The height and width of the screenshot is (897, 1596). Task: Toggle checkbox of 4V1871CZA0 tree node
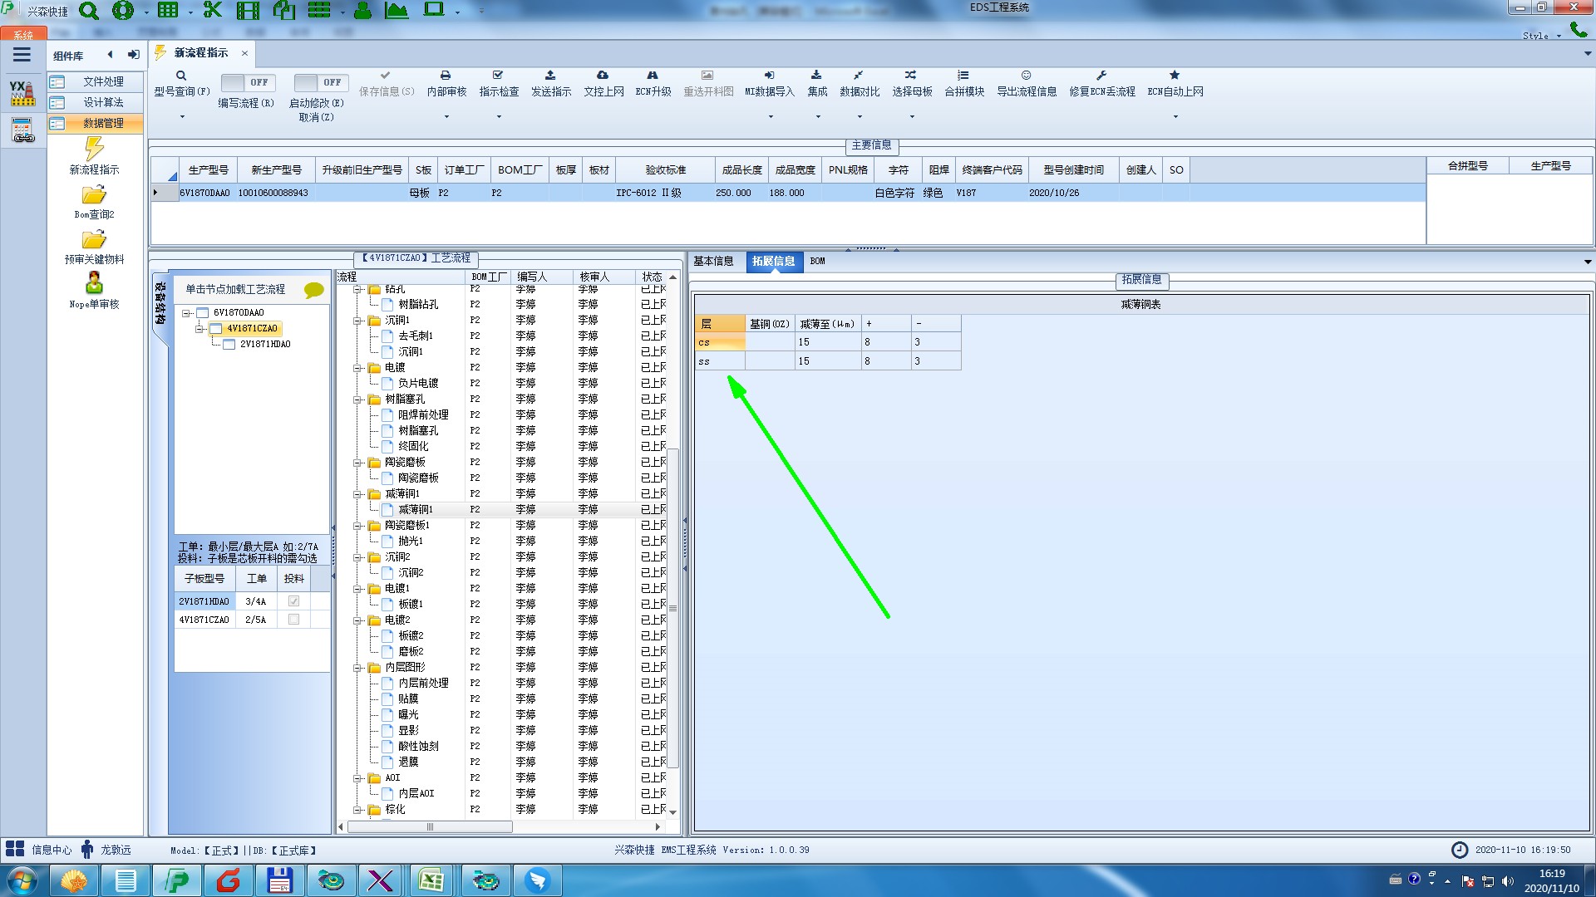[x=216, y=329]
